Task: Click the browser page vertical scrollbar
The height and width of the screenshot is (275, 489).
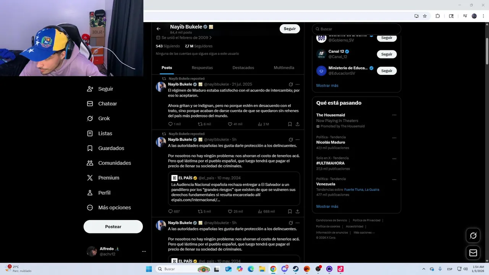Action: (x=487, y=51)
